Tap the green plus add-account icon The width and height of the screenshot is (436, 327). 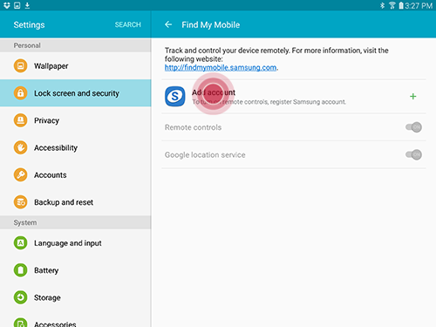click(412, 96)
